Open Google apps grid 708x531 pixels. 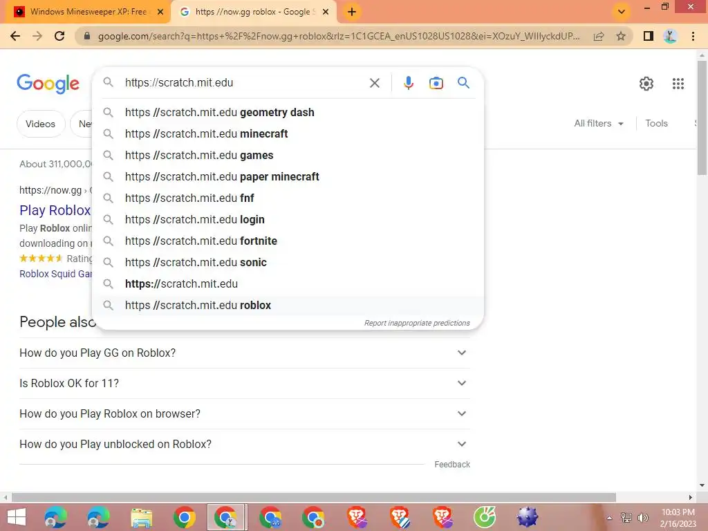point(678,84)
